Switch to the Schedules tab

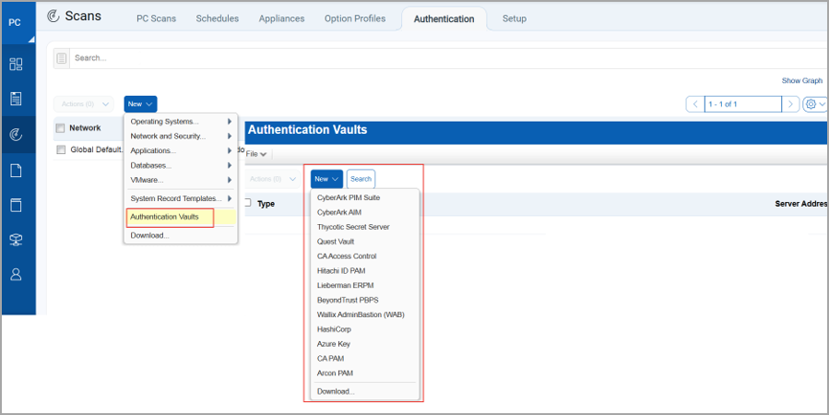coord(218,18)
